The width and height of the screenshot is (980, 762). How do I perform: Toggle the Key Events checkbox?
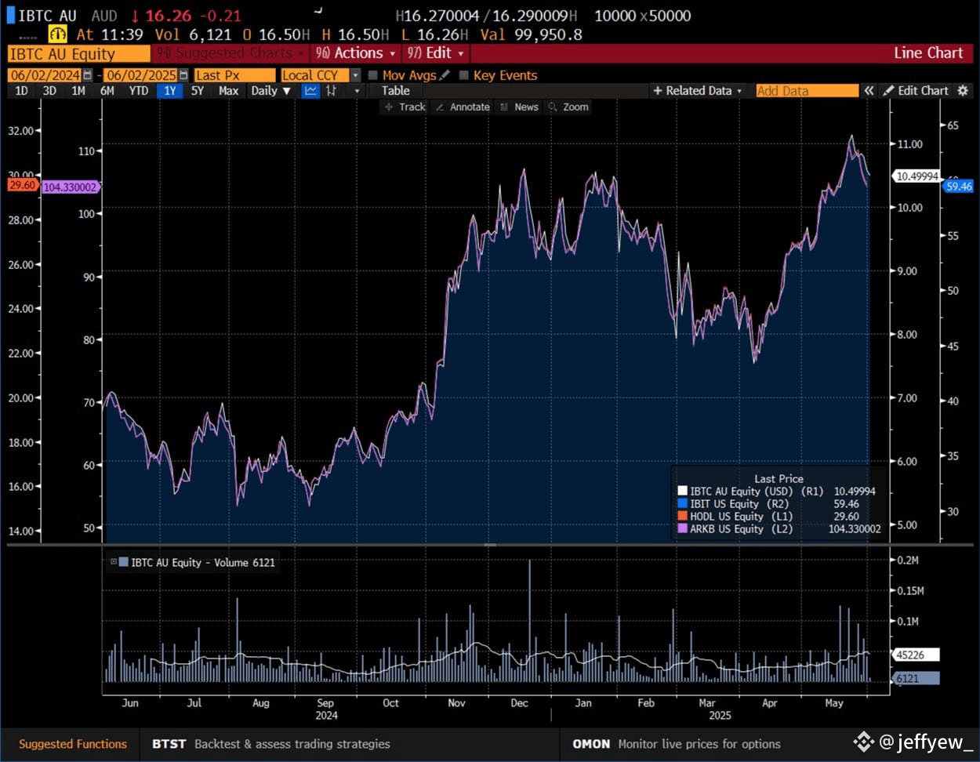[x=464, y=75]
